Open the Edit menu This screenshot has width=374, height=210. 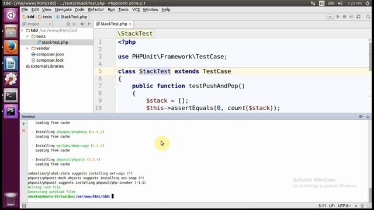35,9
